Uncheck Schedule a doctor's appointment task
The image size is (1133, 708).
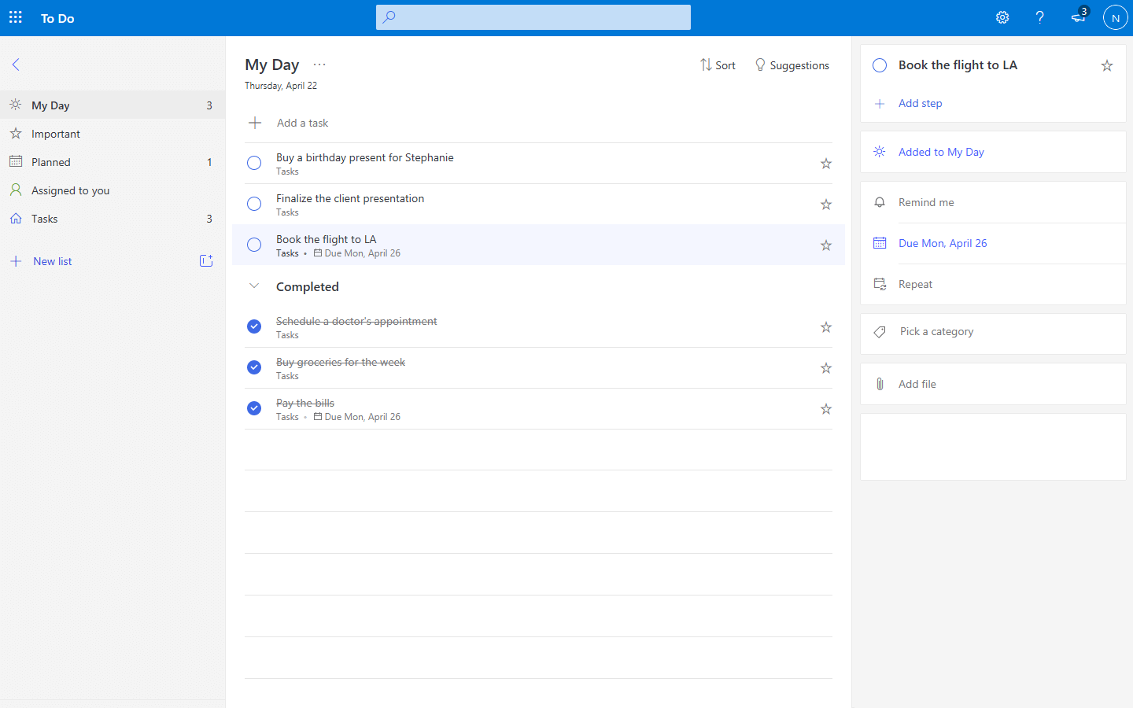pyautogui.click(x=254, y=326)
